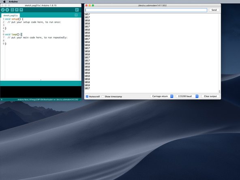This screenshot has height=180, width=240.
Task: Click the serial monitor title /dev/cu.usbmodem1411302
Action: pos(152,5)
